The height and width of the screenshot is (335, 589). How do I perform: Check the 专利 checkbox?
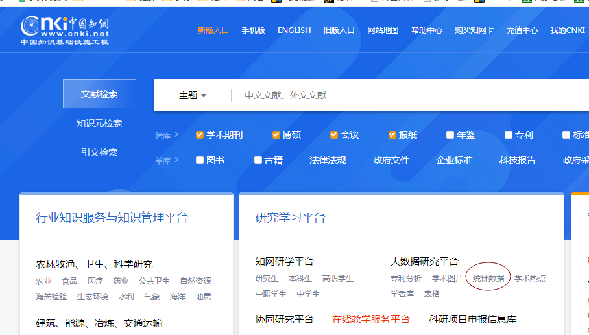coord(508,135)
